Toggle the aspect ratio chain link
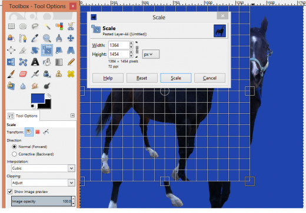This screenshot has height=213, width=306. (137, 50)
